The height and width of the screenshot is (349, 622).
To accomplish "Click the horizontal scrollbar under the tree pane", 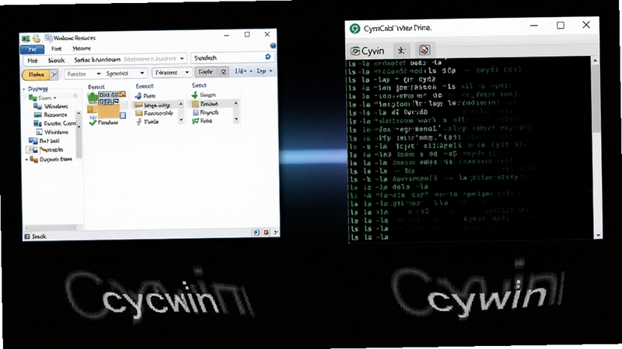I will pos(51,228).
